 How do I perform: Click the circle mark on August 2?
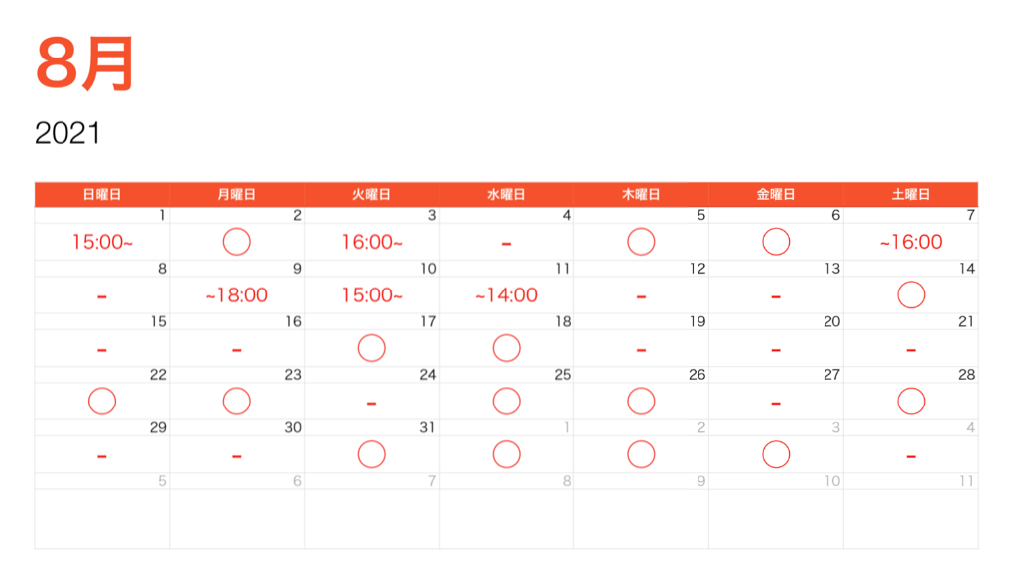click(x=237, y=242)
